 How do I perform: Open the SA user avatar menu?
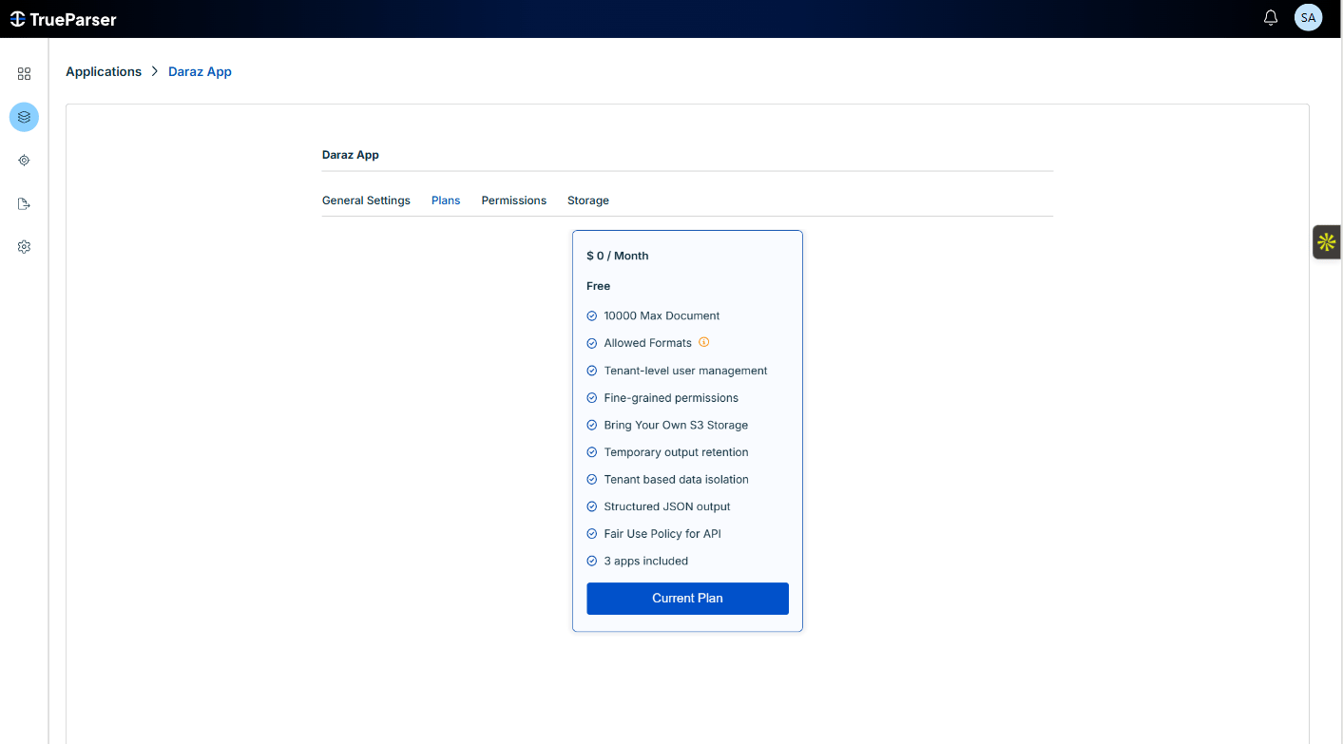(x=1309, y=18)
